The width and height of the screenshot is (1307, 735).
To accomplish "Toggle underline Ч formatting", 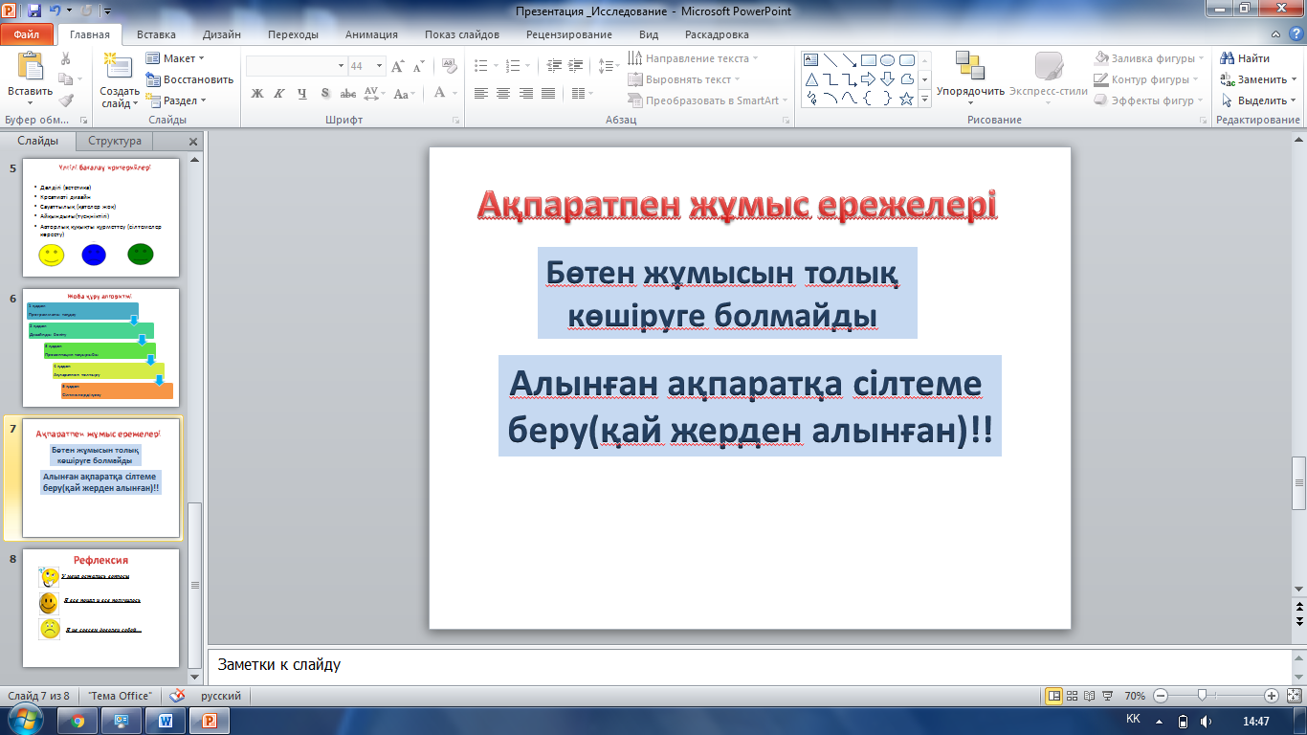I will pos(302,94).
